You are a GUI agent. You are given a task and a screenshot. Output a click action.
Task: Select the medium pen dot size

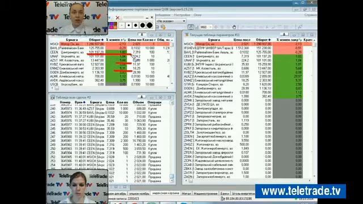tap(136, 25)
